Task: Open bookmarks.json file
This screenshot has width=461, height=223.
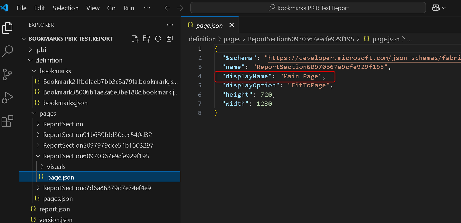Action: tap(65, 103)
